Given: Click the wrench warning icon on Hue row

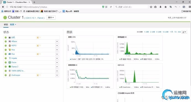Looking at the screenshot, I should pos(38,54).
